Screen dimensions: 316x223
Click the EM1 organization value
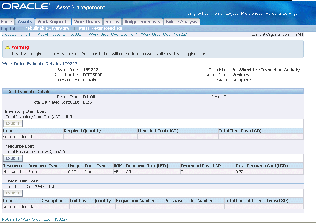click(x=299, y=35)
